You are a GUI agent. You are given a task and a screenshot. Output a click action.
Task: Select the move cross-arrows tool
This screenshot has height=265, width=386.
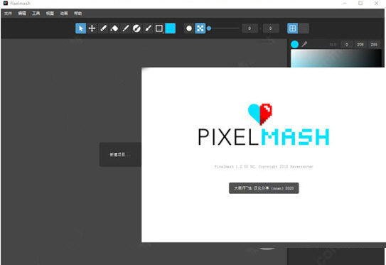click(x=92, y=28)
